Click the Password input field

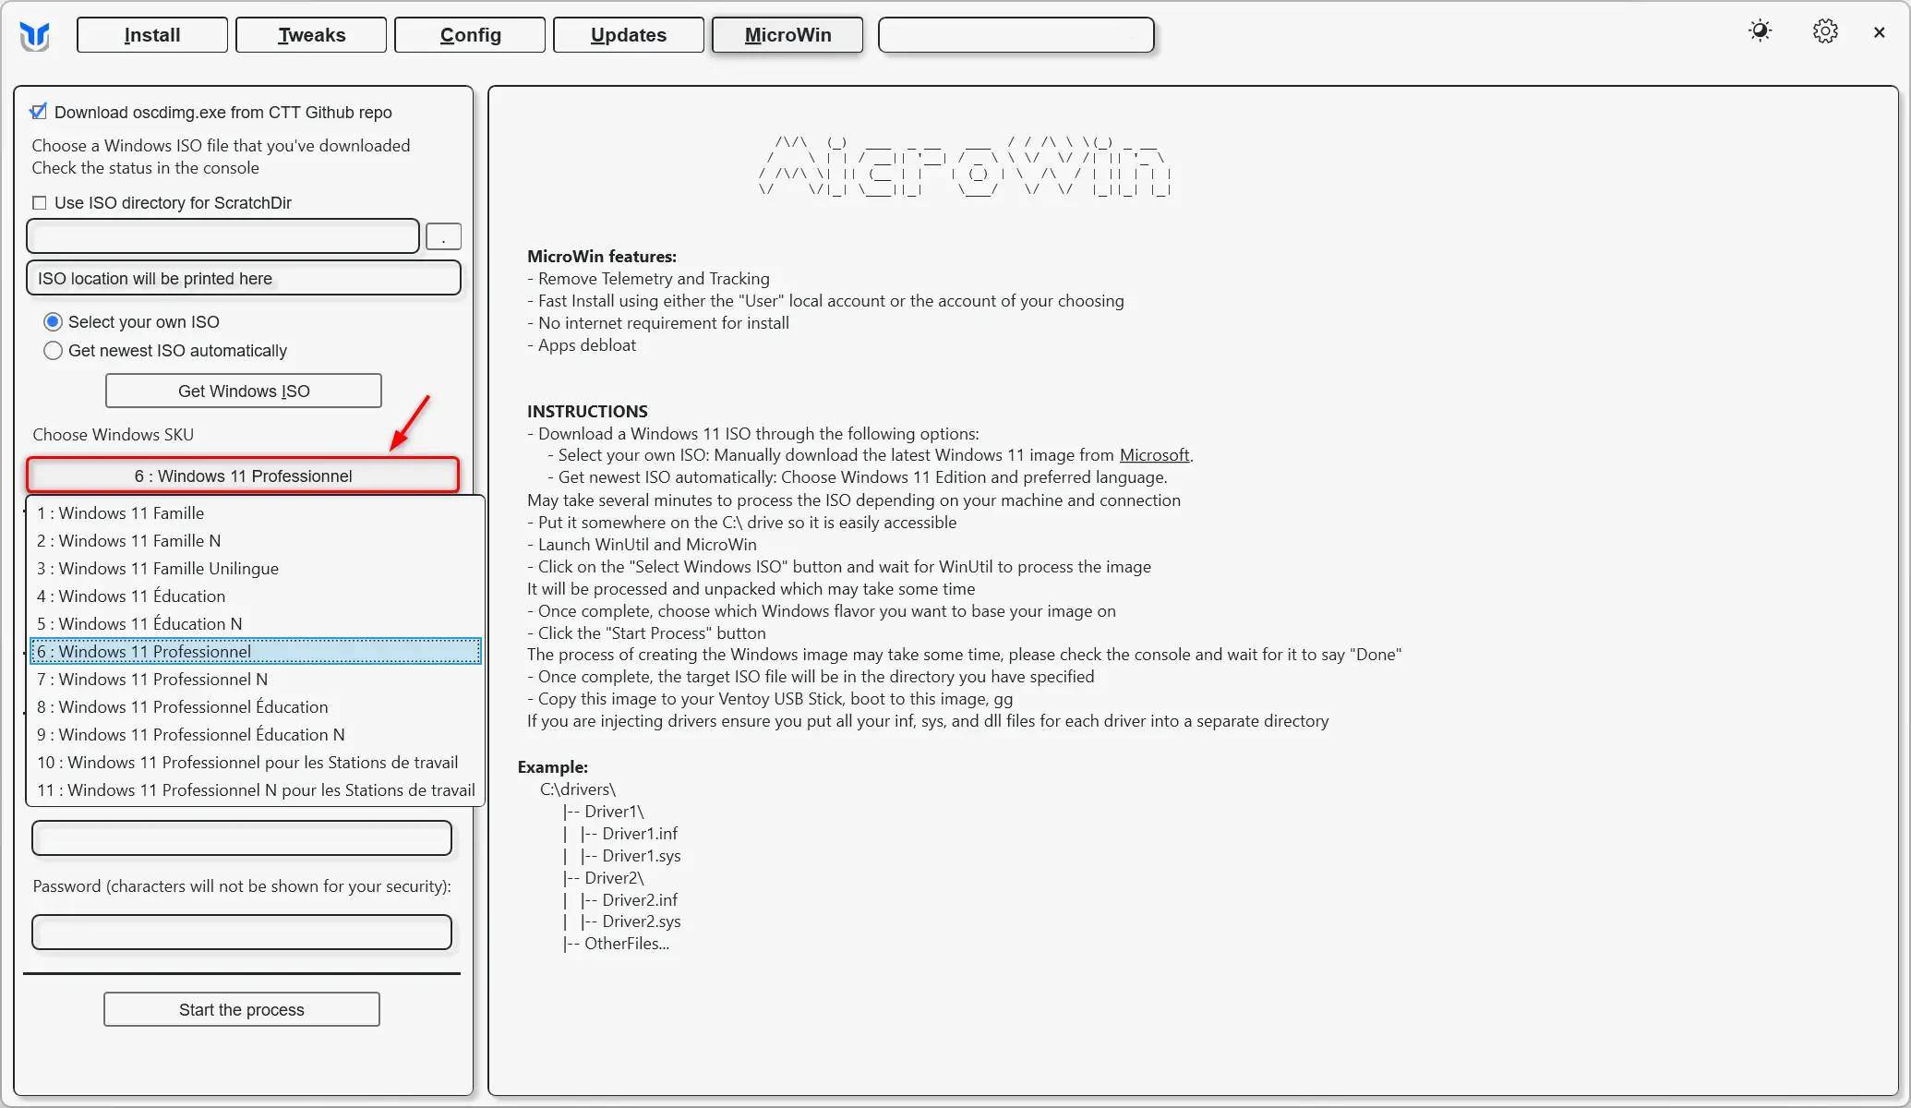pos(241,933)
